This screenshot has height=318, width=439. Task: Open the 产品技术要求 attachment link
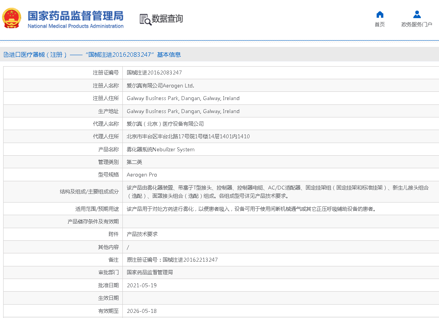(x=142, y=234)
